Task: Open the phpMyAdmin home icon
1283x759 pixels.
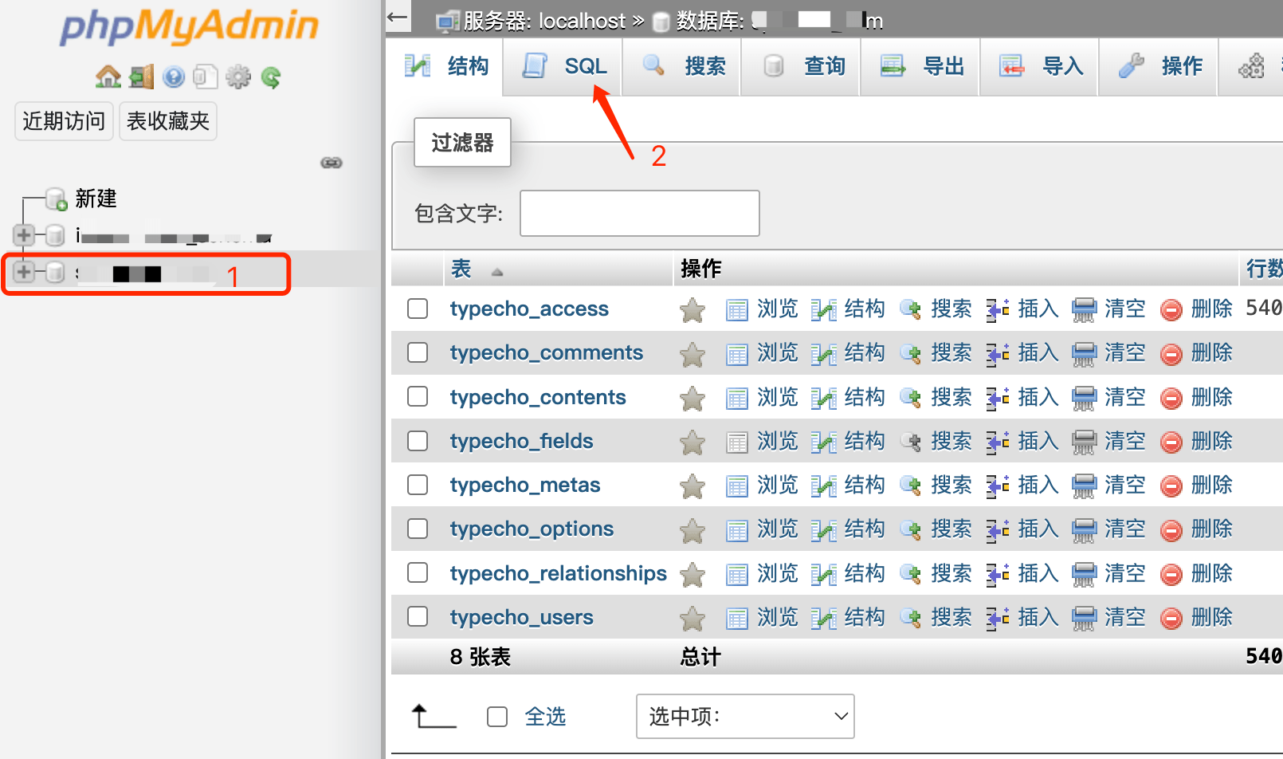Action: point(108,77)
